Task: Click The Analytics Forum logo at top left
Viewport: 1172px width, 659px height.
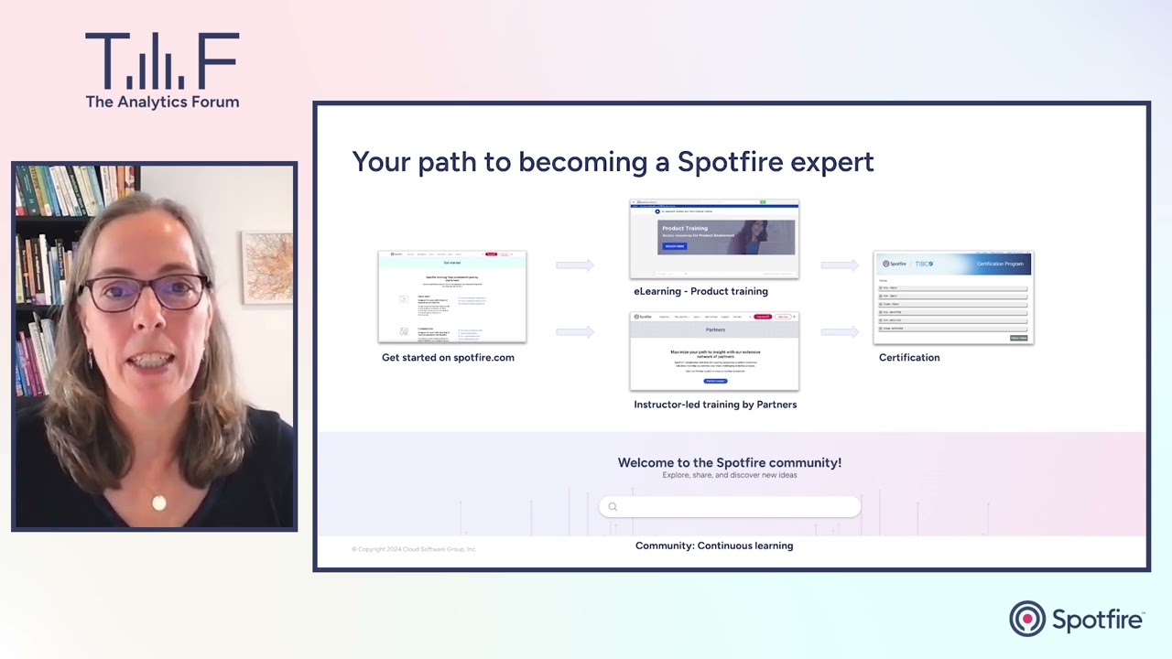Action: pyautogui.click(x=162, y=69)
